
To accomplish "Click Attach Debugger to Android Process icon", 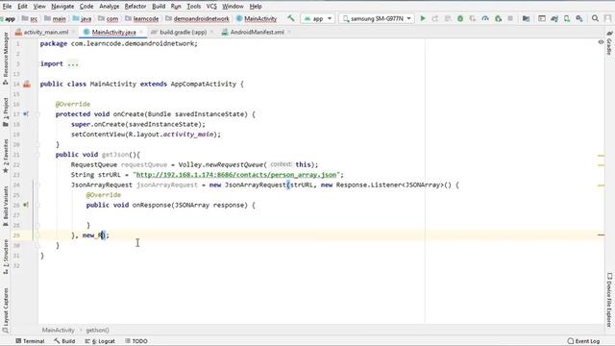I will (498, 18).
